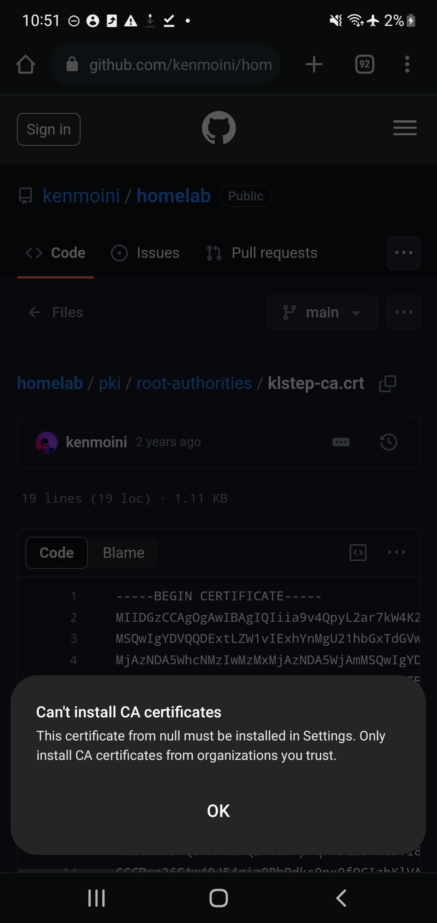This screenshot has height=923, width=437.
Task: View file commit history
Action: click(388, 442)
